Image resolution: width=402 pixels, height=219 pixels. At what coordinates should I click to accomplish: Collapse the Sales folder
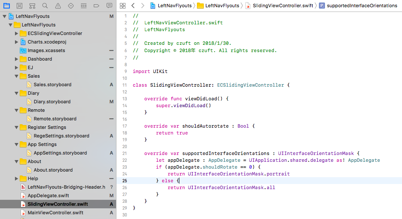tap(16, 76)
